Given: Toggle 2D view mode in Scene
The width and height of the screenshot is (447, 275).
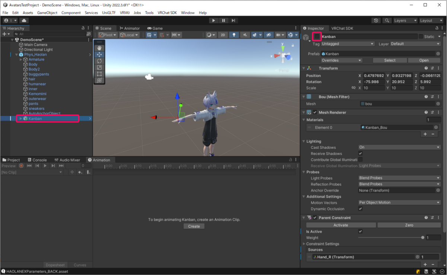Looking at the screenshot, I should tap(223, 35).
